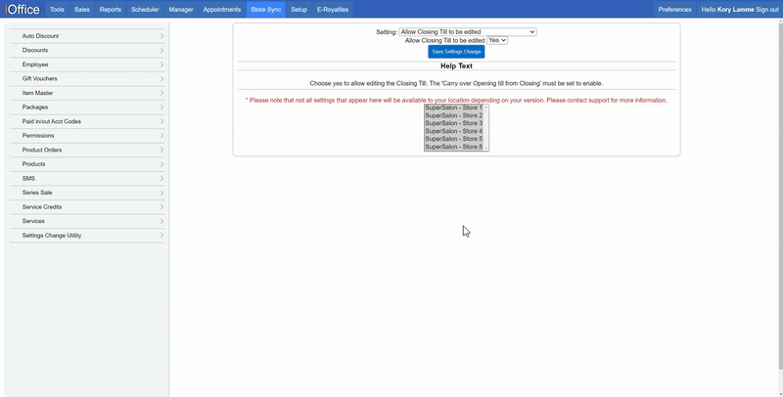Expand the Discounts section

87,51
